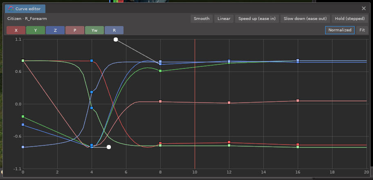
Task: Click the frame 6 axis label
Action: tap(126, 172)
